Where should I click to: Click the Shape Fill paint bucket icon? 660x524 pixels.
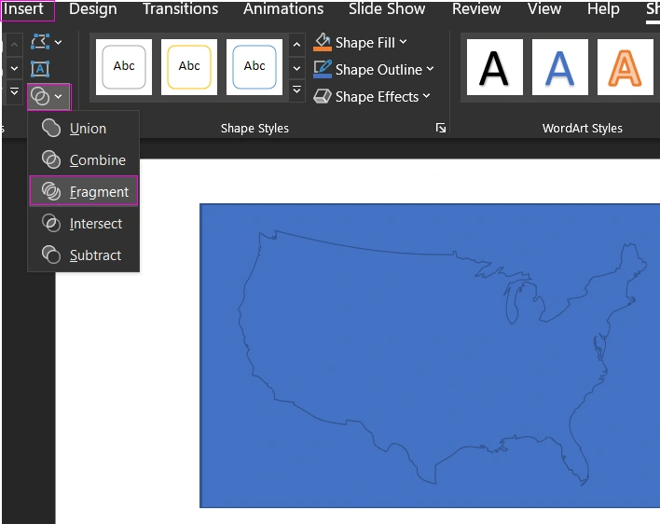point(323,43)
